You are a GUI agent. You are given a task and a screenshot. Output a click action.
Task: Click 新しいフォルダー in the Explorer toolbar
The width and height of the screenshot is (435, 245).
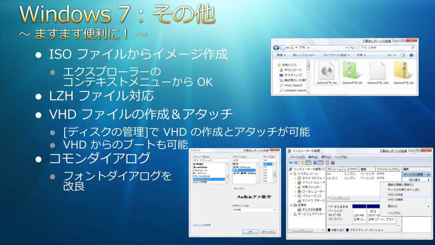coord(304,55)
